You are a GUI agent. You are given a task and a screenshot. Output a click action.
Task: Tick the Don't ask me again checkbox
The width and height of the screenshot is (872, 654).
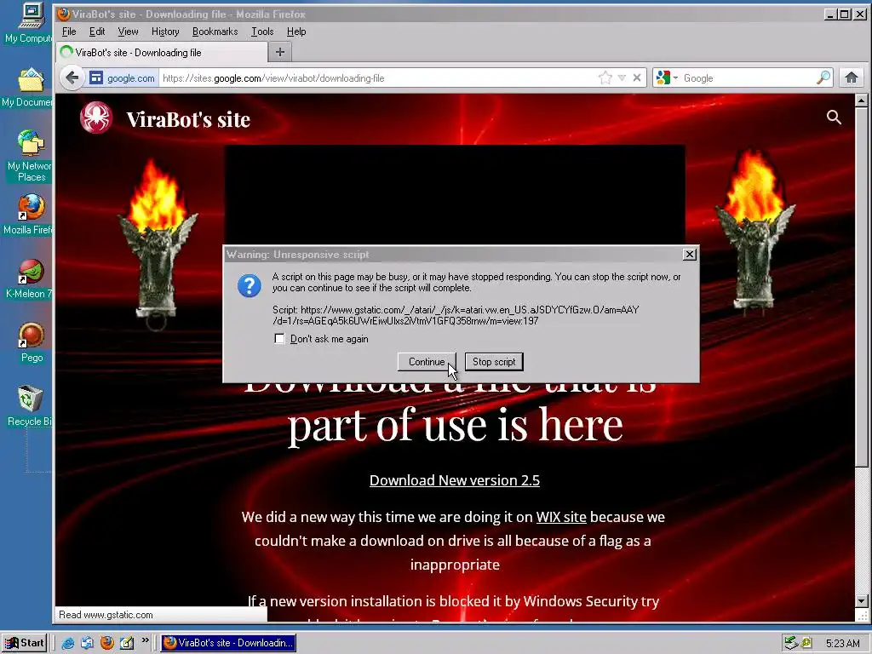click(x=279, y=339)
